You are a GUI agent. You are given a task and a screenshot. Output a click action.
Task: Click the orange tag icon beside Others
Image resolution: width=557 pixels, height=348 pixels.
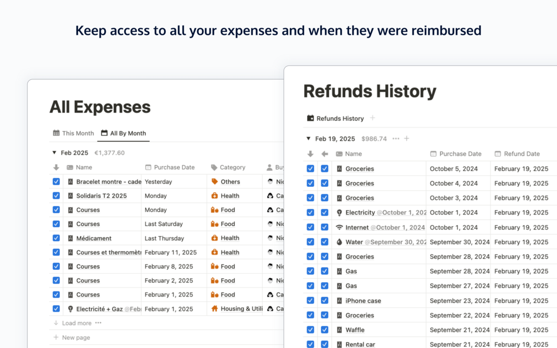(x=214, y=182)
